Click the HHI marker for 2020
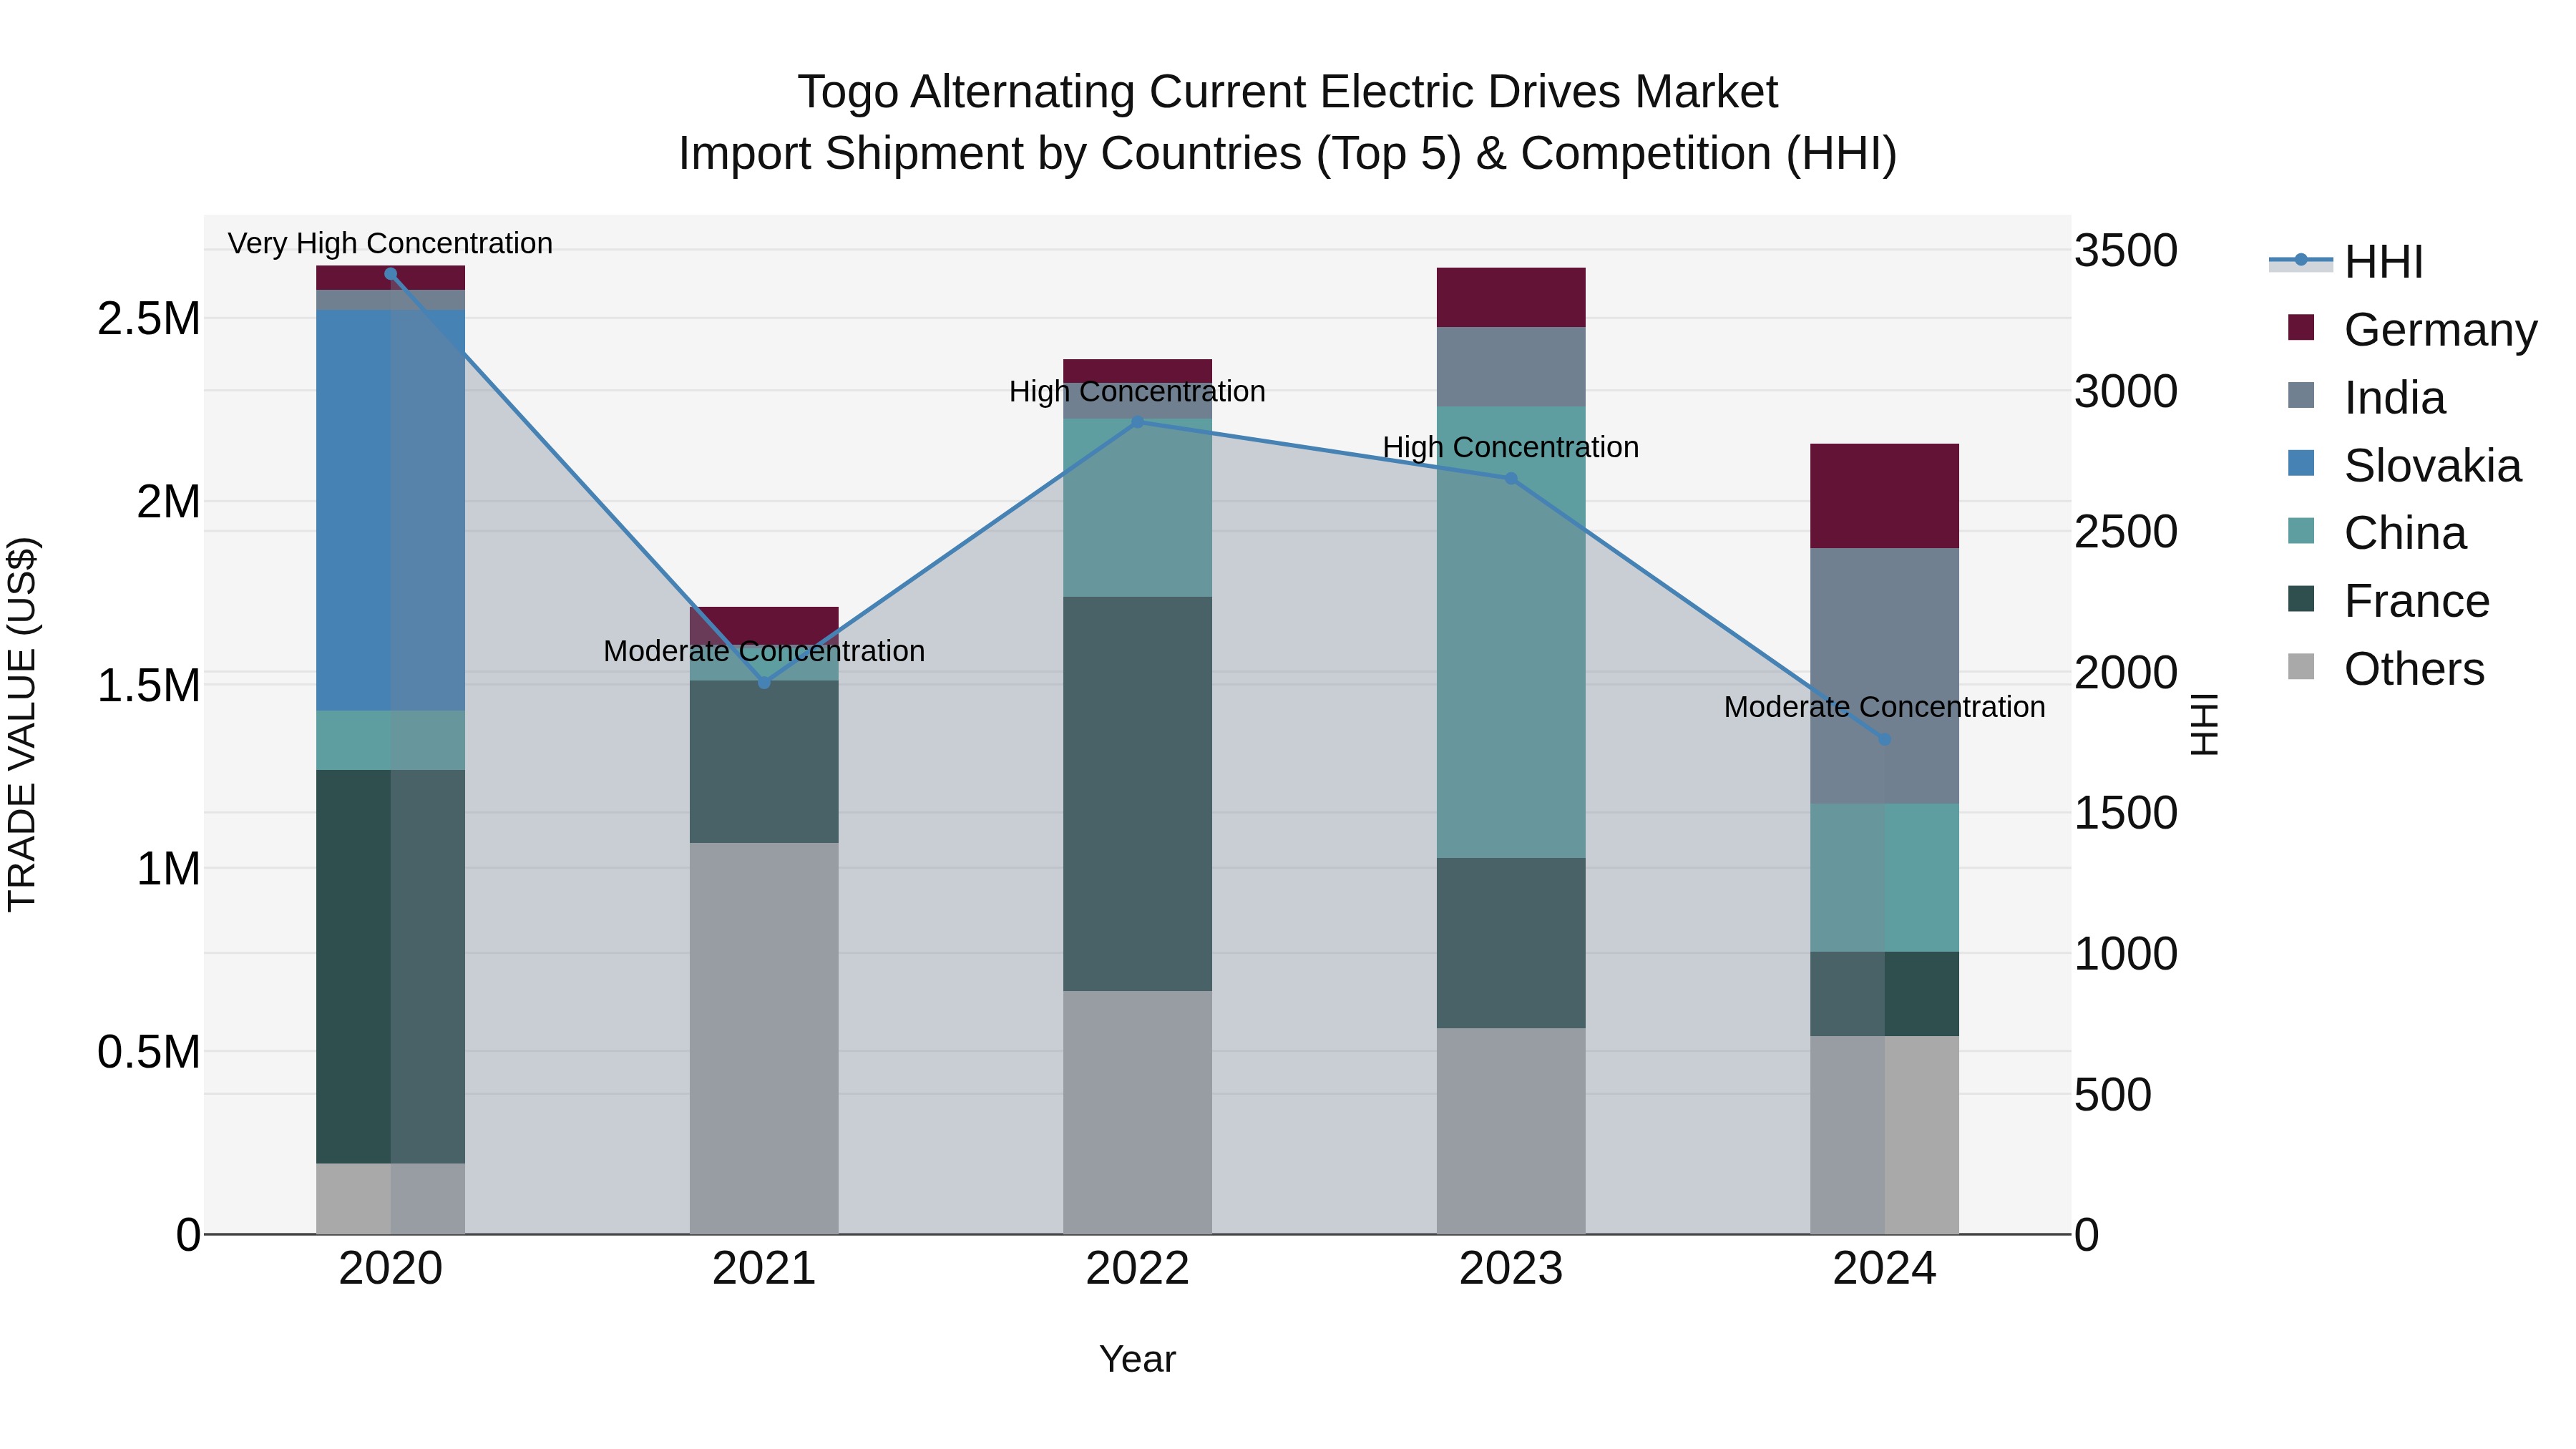2576x1449 pixels. [x=391, y=274]
